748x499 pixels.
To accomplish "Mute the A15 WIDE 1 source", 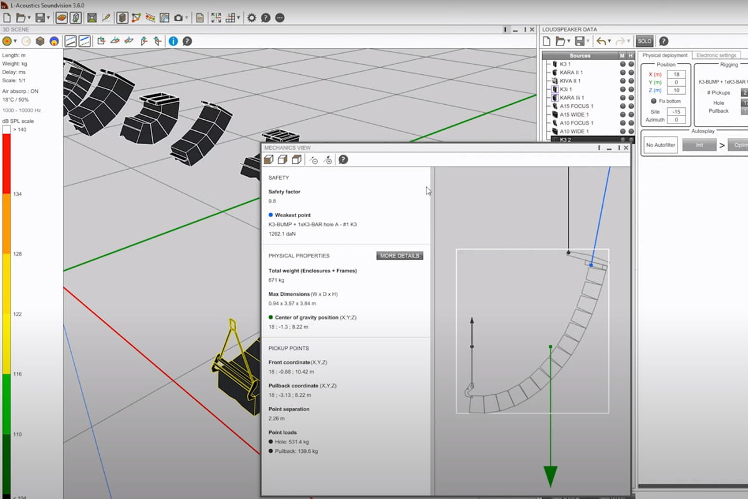I will coord(622,115).
